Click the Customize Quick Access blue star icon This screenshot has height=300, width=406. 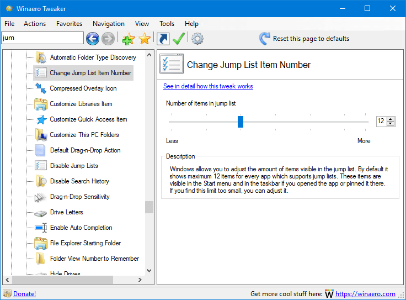point(41,119)
